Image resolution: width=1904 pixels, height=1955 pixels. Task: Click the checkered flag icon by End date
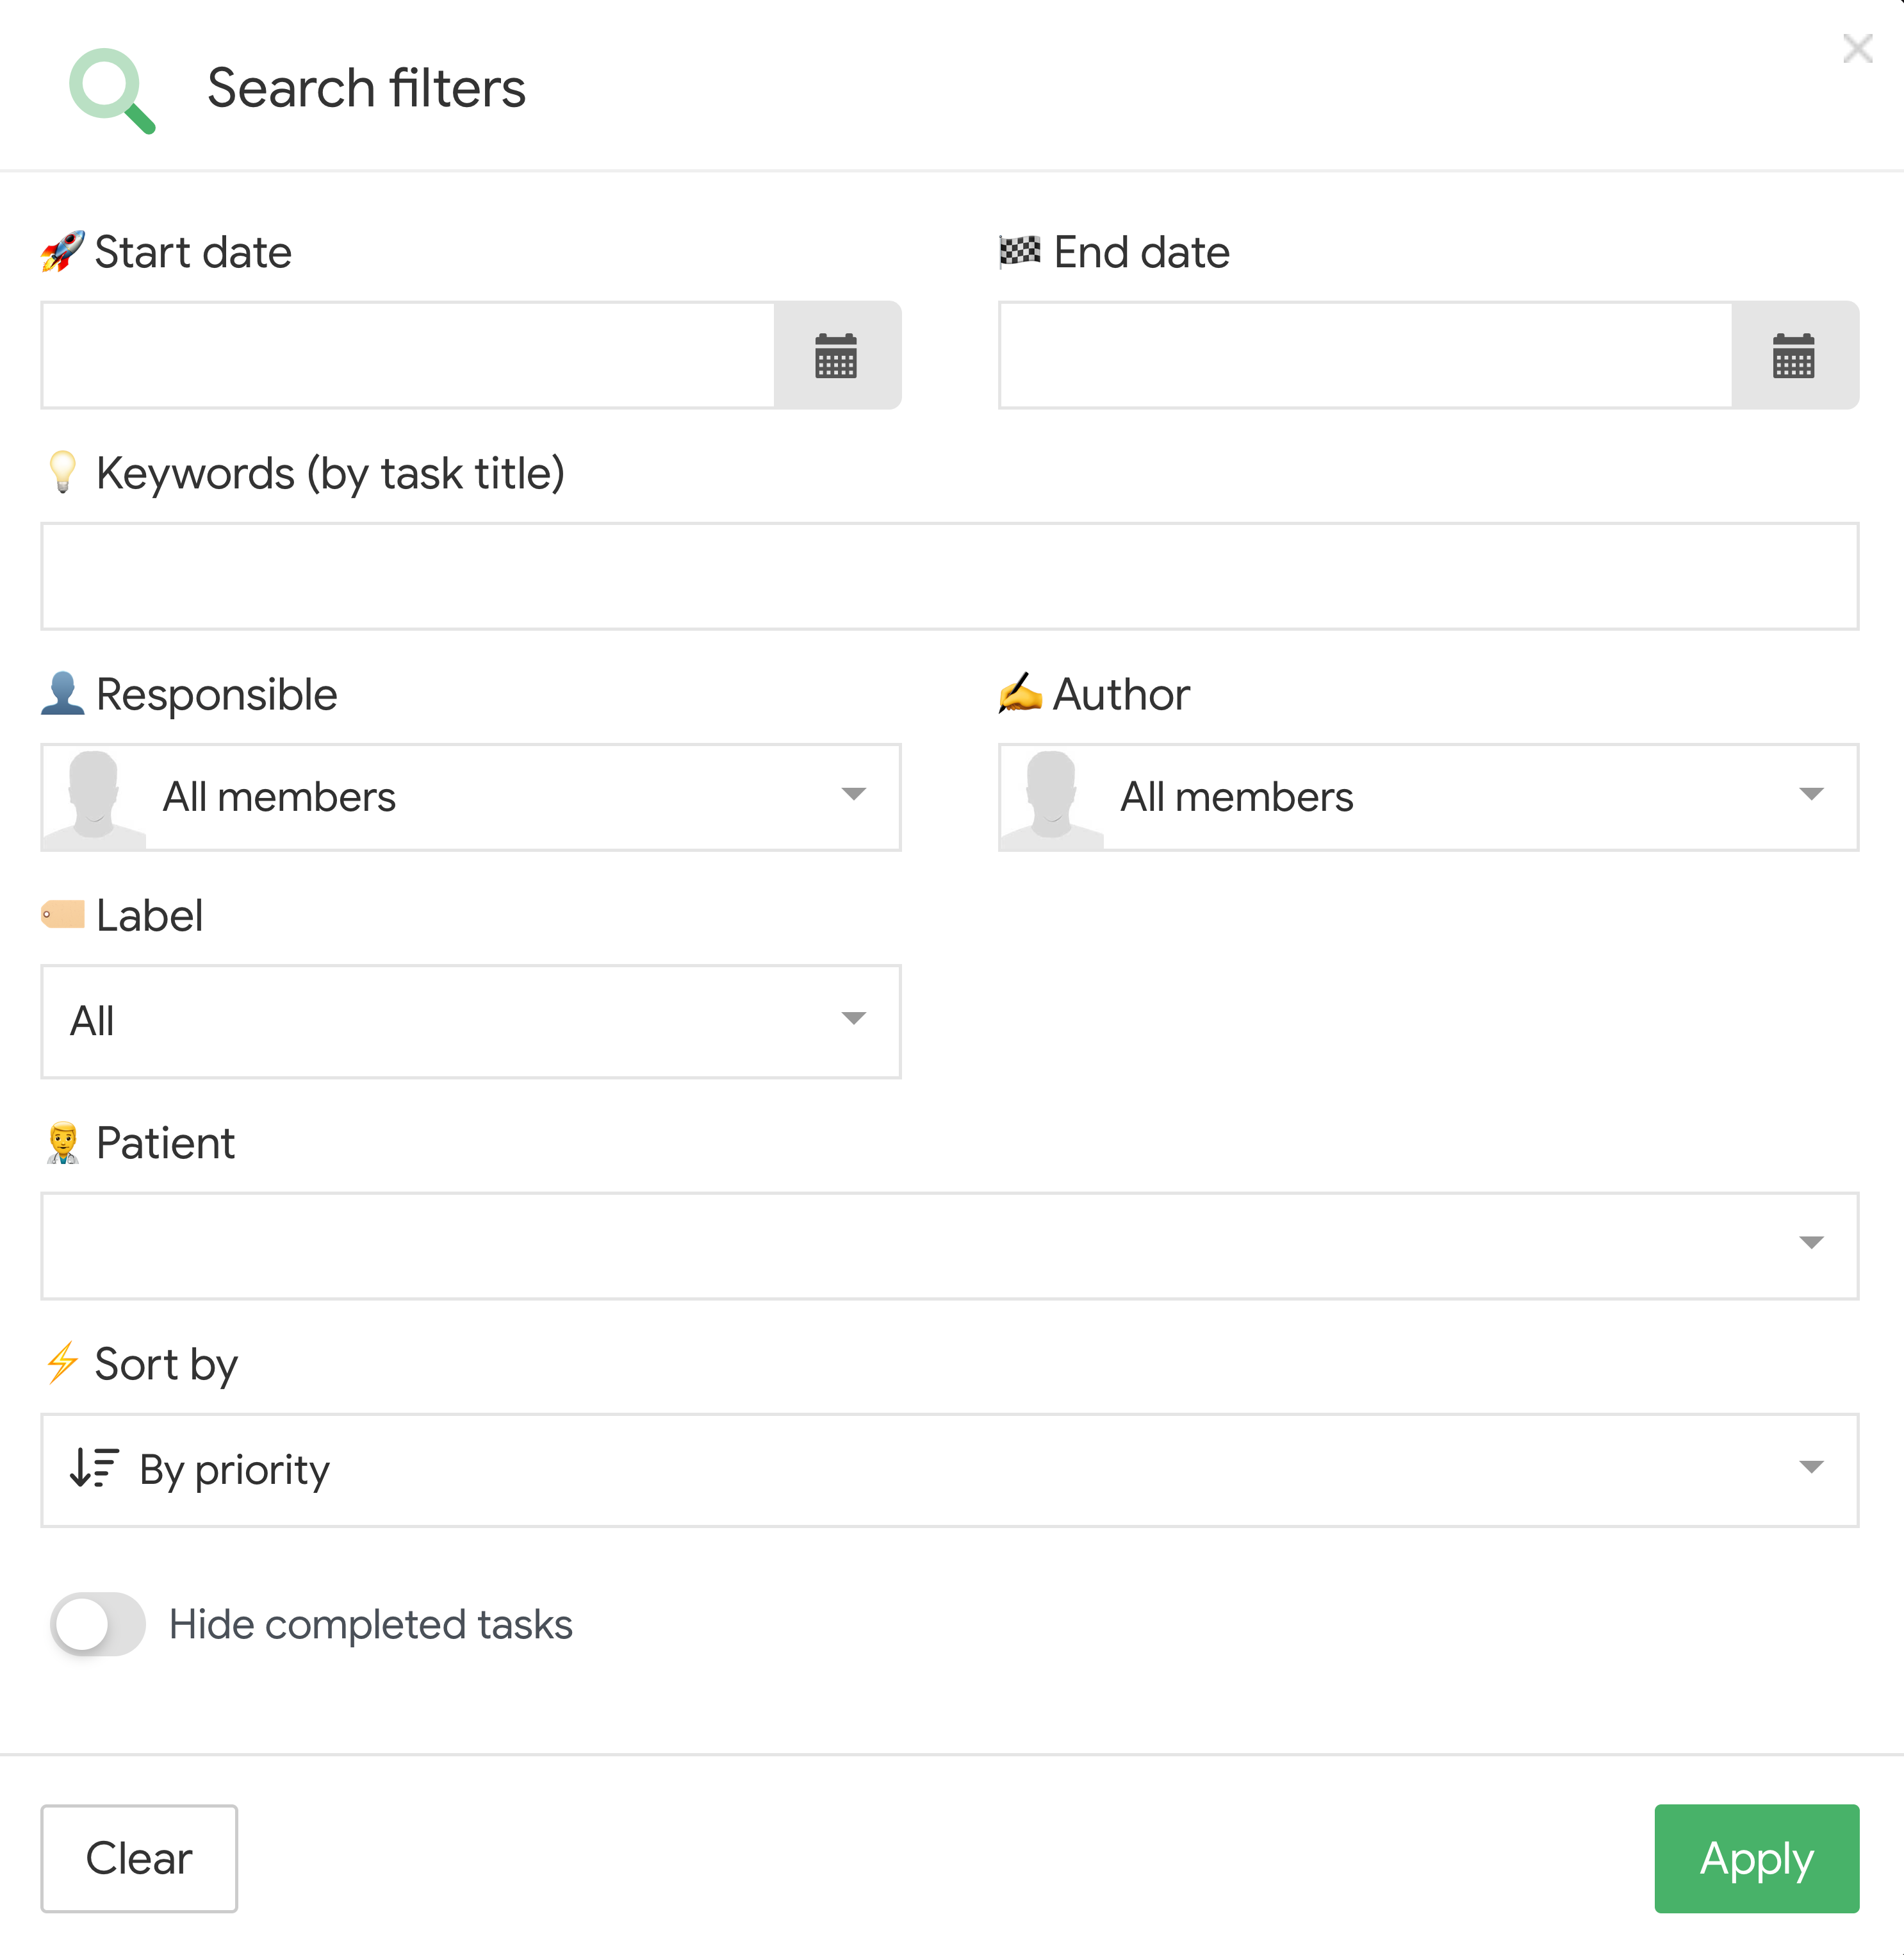point(1020,251)
